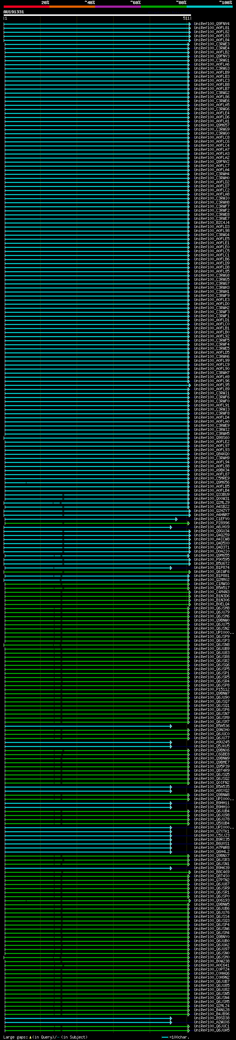Click UniRef100_Q9BNY0 label
Screen dimensions: 236x1040
point(212,937)
